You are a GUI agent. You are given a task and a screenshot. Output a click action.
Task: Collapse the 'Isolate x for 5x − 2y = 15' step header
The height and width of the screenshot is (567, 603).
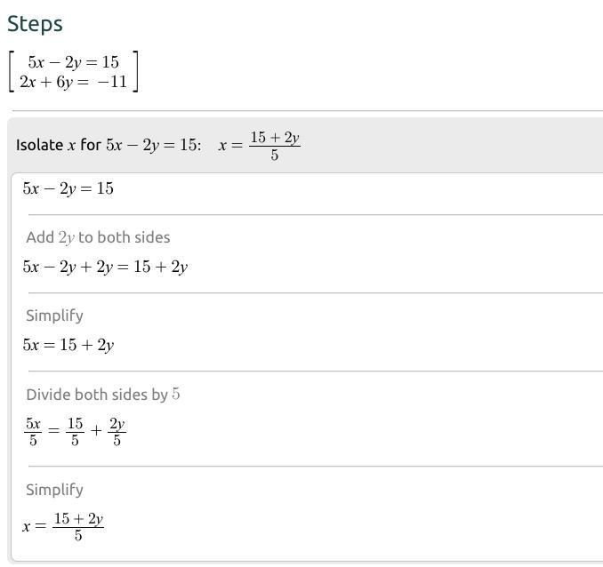[x=305, y=146]
